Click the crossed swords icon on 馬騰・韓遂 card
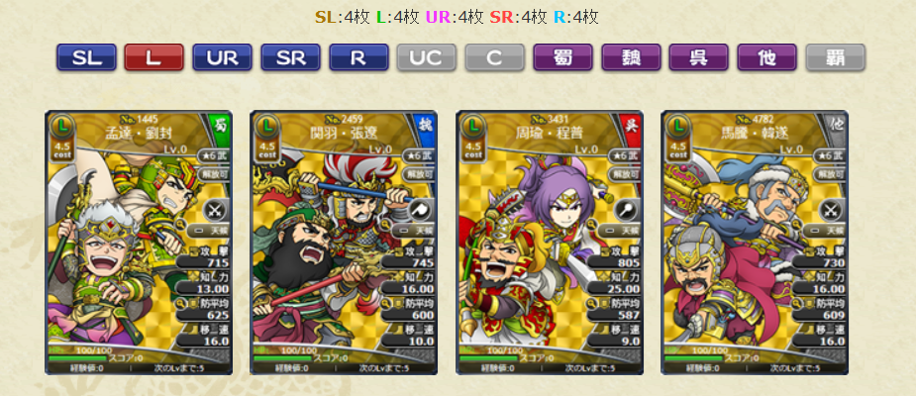This screenshot has height=396, width=916. tap(832, 210)
